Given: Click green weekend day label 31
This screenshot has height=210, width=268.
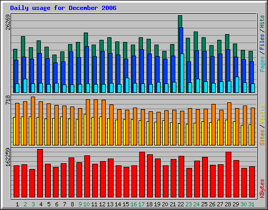Looking at the screenshot, I should point(251,204).
